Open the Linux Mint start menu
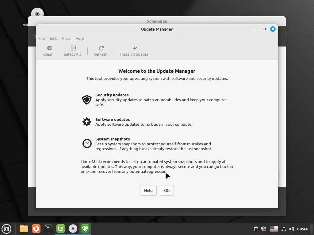Viewport: 314px width, 235px height. click(6, 229)
